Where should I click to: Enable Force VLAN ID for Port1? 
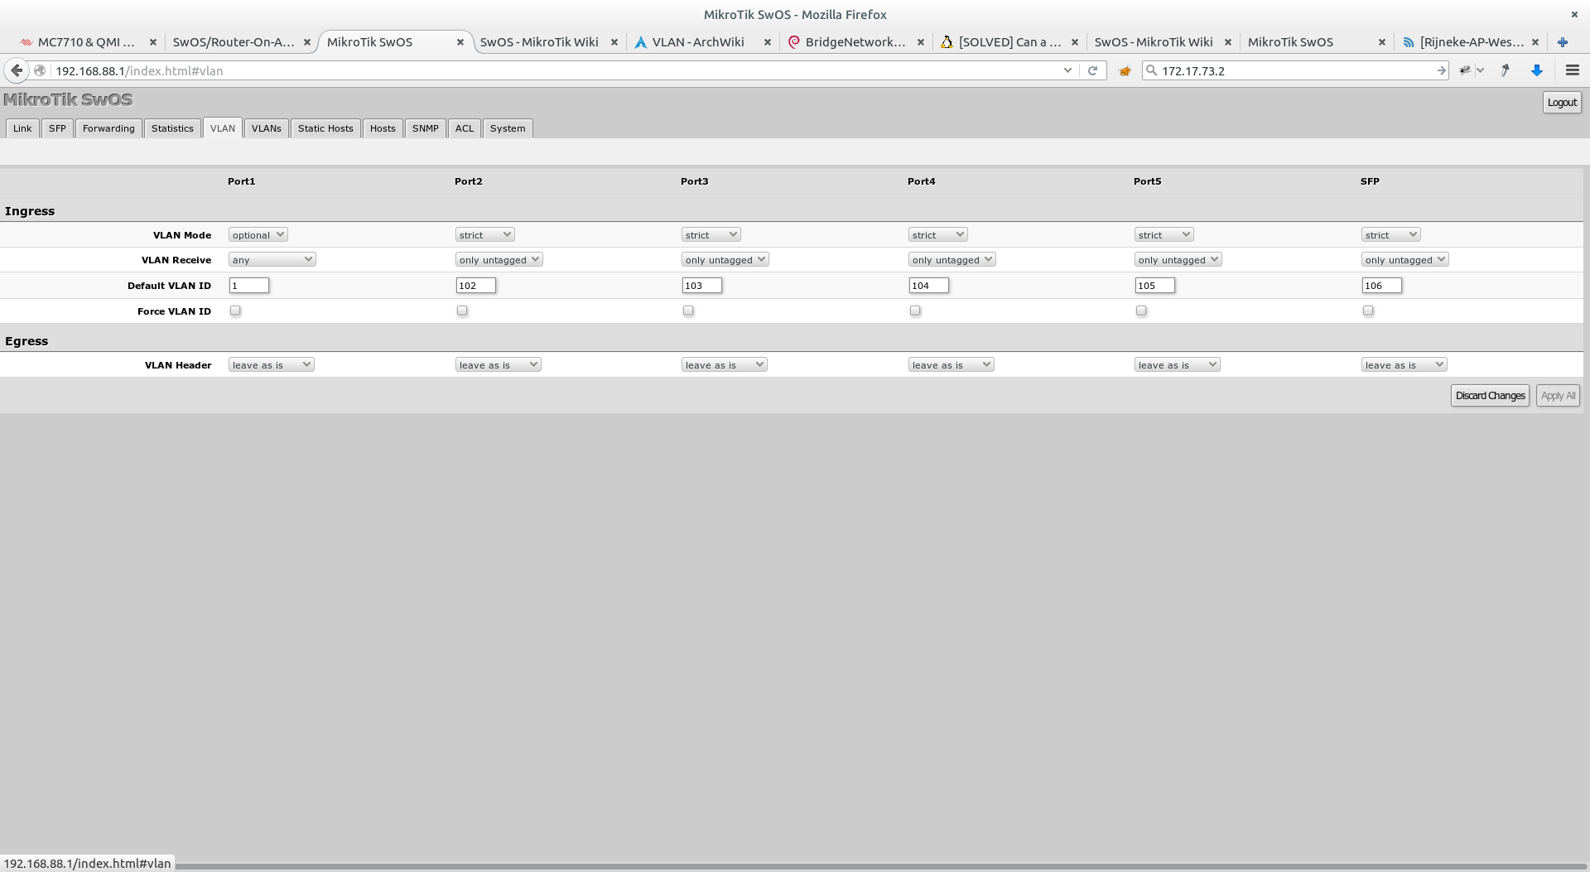[x=235, y=311]
